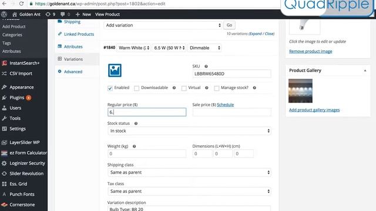
Task: Click the Users person icon
Action: pyautogui.click(x=4, y=108)
